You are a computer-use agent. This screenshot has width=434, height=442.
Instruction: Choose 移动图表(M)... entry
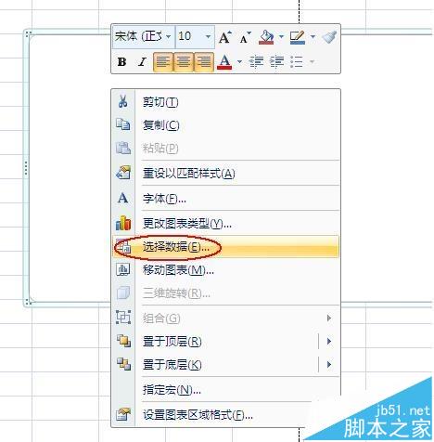tap(225, 270)
